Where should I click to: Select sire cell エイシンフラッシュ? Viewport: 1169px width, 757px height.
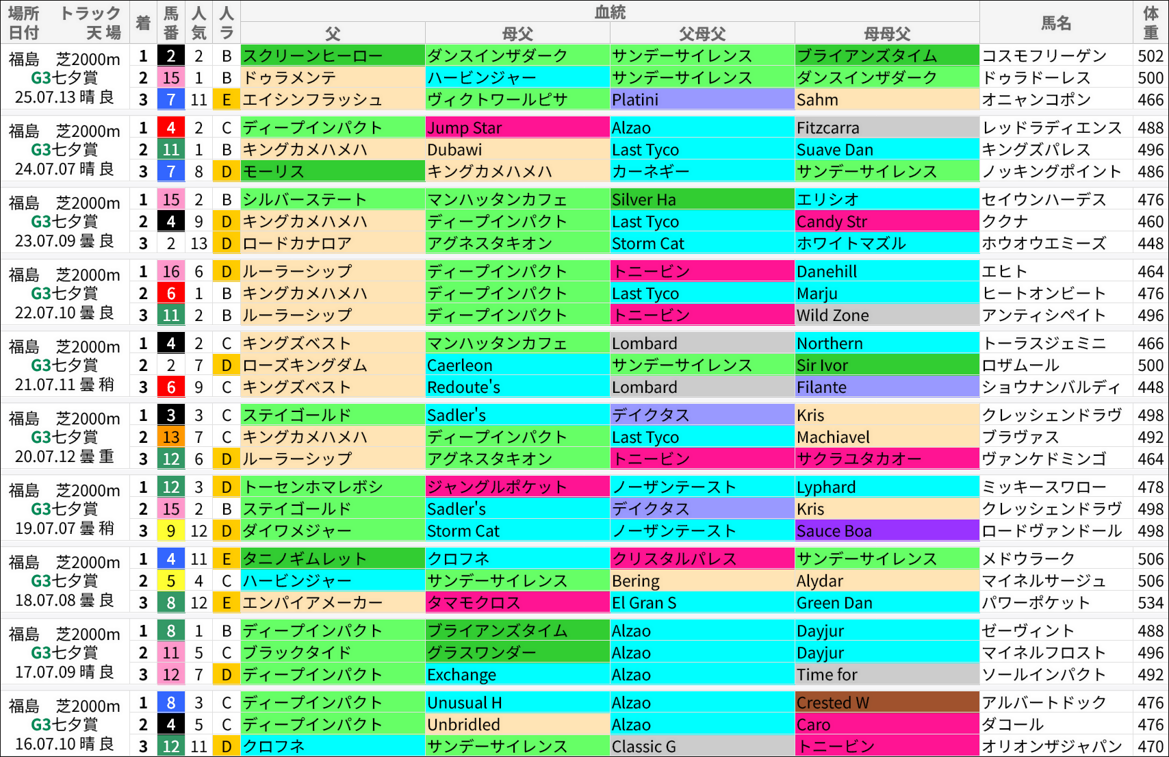coord(333,99)
